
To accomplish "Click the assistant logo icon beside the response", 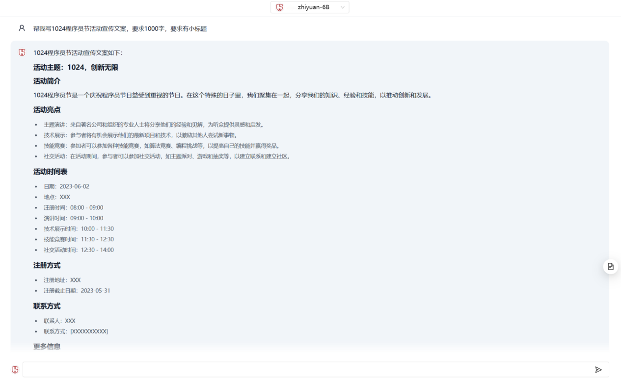I will click(22, 52).
